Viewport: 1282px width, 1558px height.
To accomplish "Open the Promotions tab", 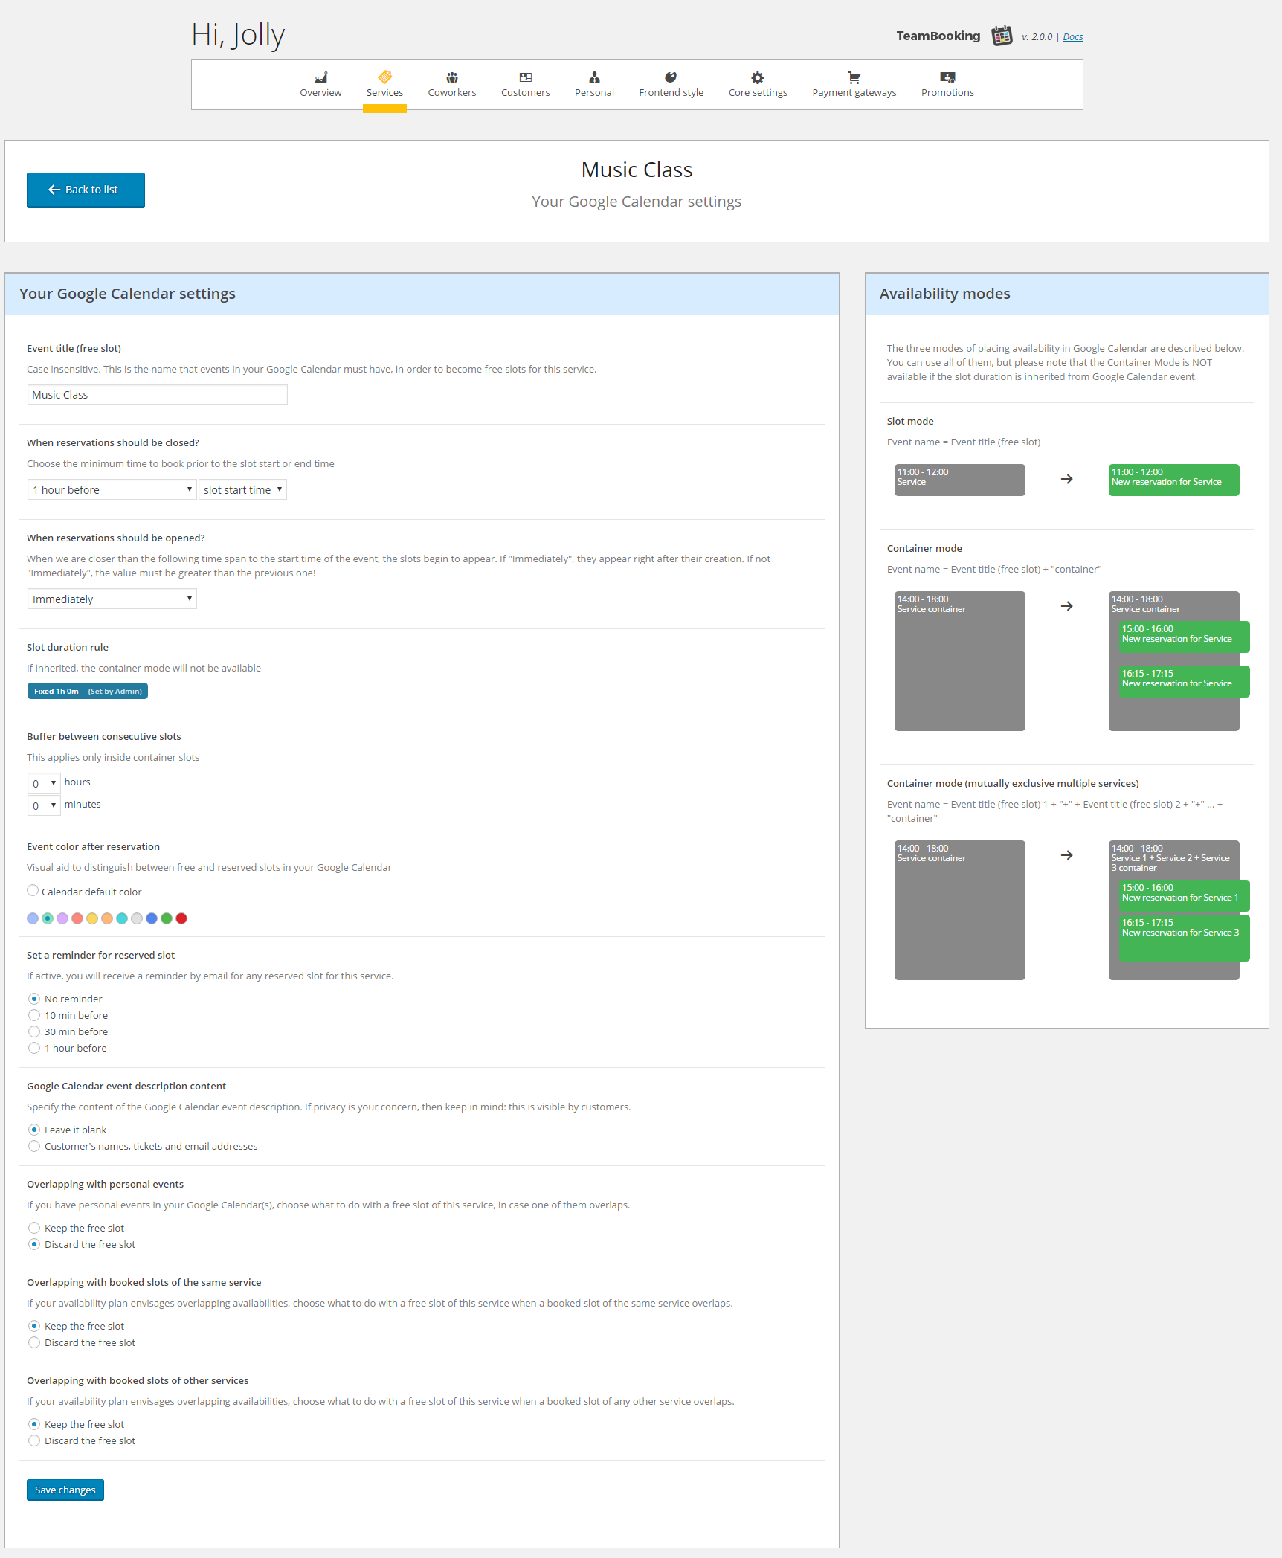I will (947, 85).
